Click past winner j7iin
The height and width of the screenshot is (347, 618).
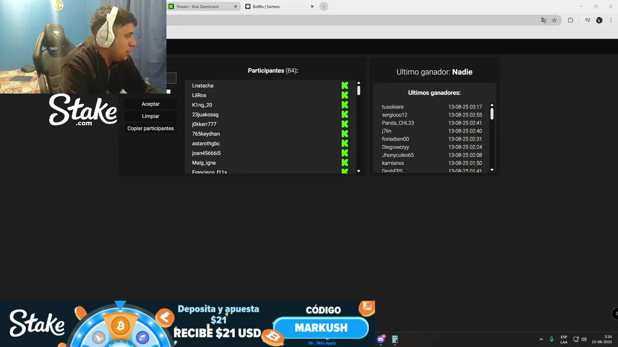click(386, 131)
